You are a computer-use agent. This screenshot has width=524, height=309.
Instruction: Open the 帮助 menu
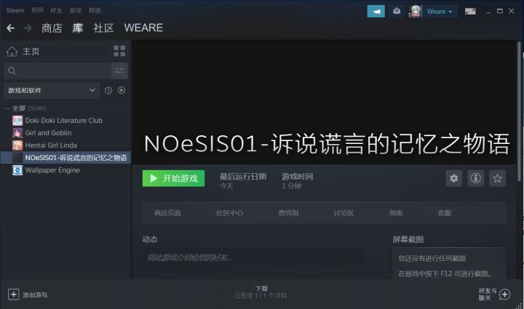[95, 10]
